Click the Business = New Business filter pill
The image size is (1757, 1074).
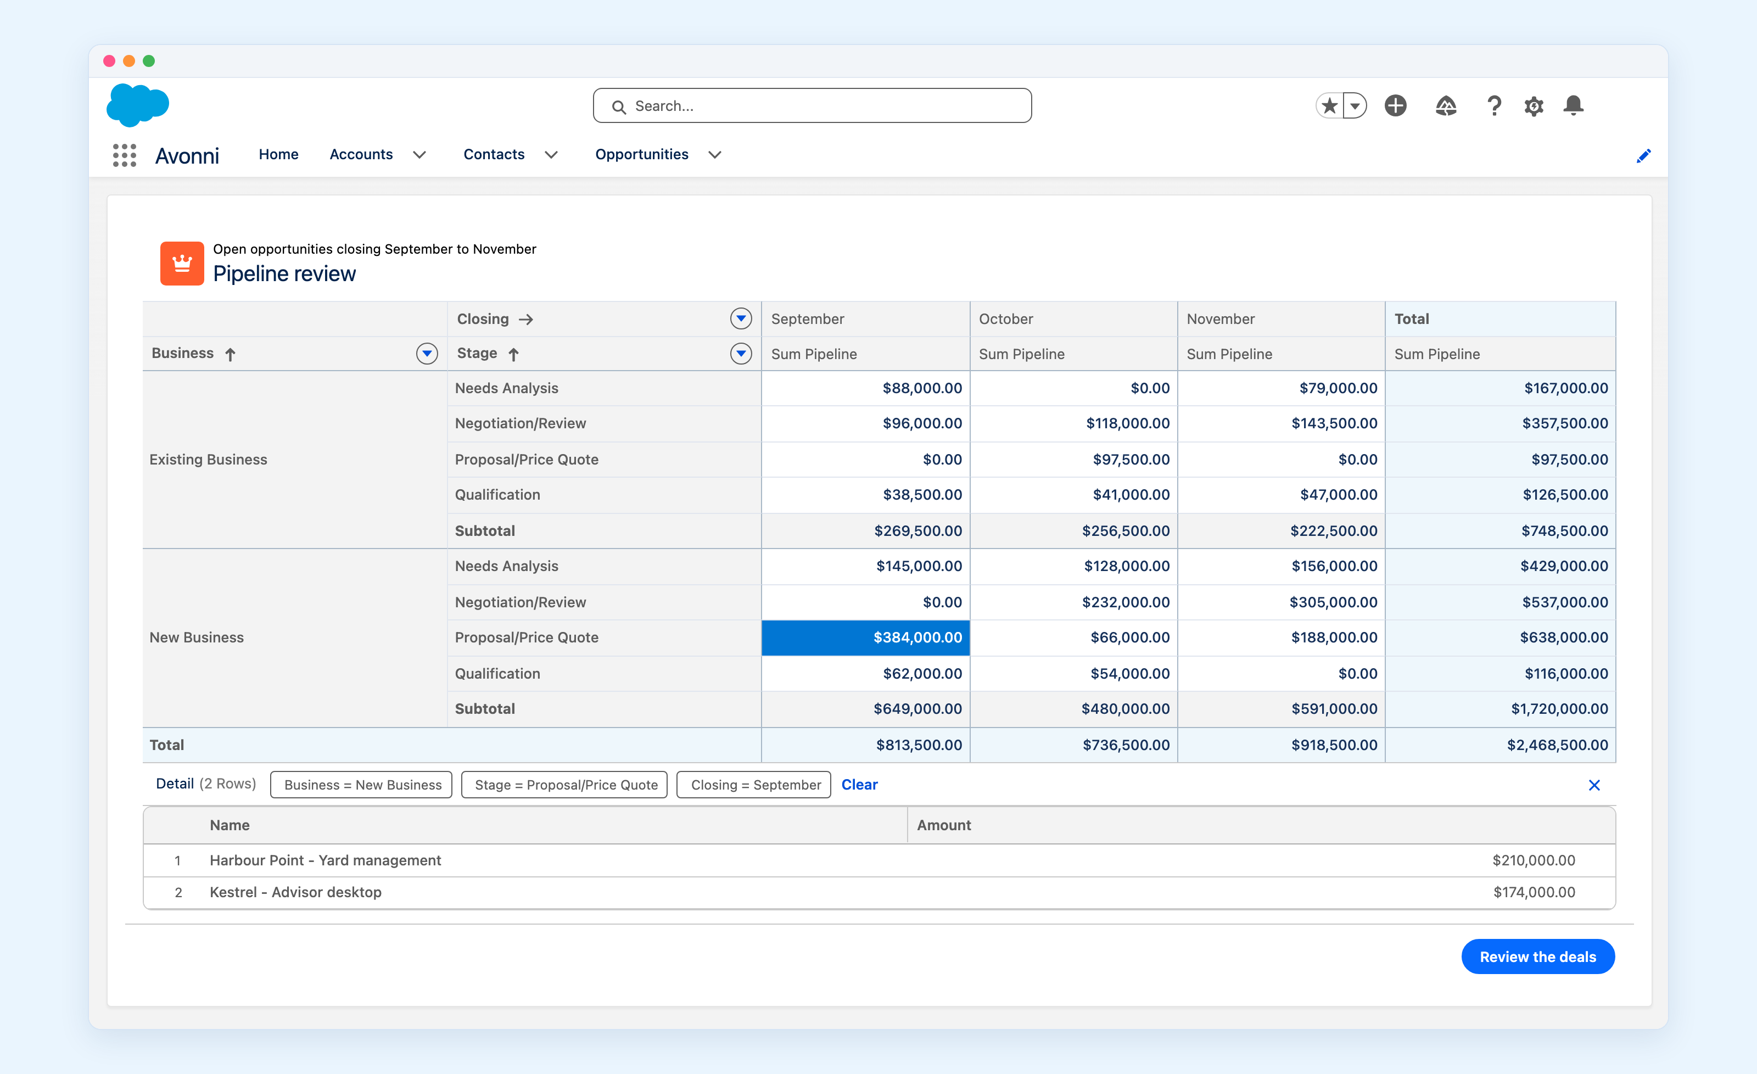361,785
